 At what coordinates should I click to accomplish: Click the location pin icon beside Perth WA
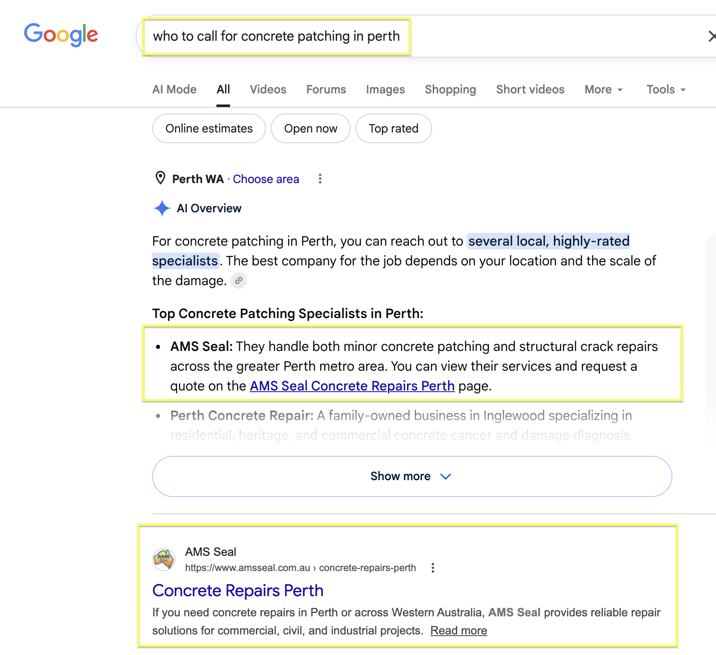point(160,178)
